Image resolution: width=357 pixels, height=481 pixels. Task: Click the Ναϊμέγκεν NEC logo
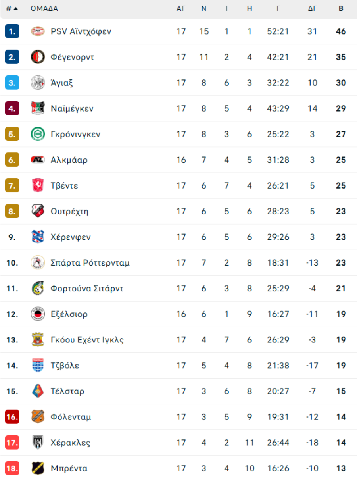(38, 108)
